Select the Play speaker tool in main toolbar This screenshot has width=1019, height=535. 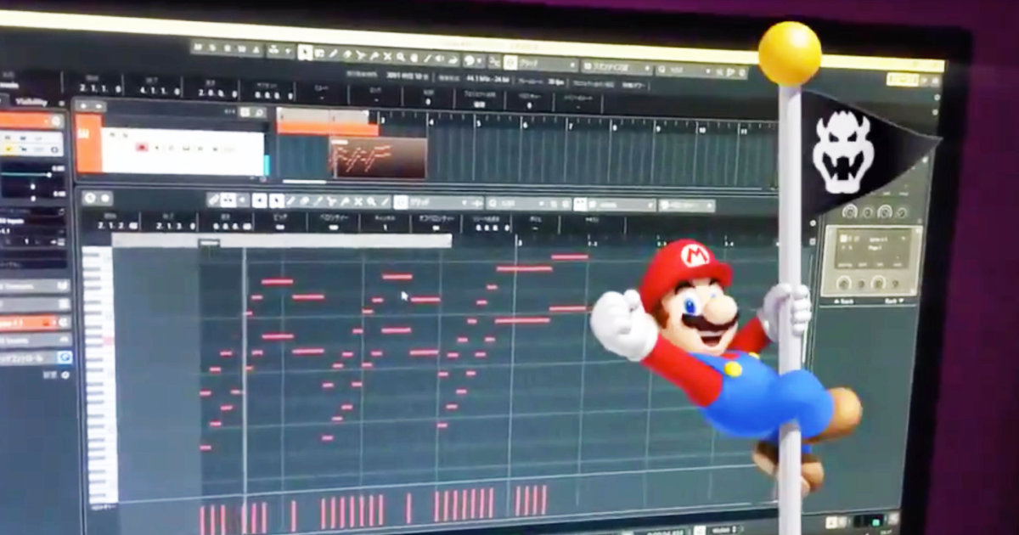point(442,59)
